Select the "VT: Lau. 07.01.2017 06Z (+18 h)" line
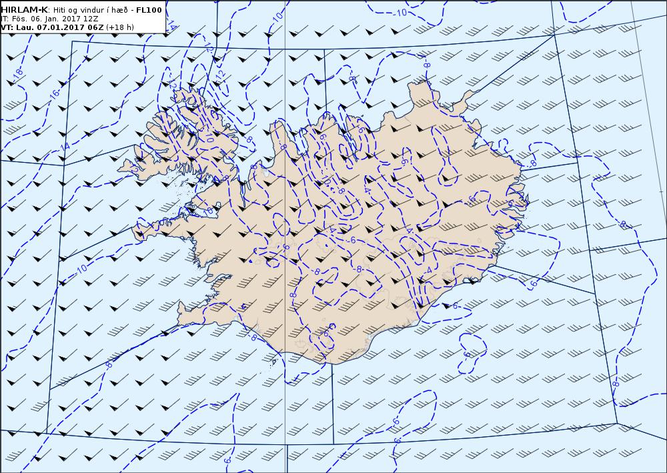The image size is (667, 473). pos(67,27)
